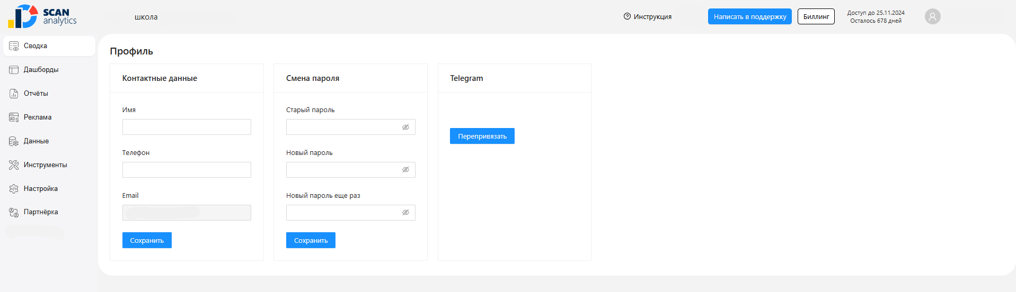This screenshot has width=1016, height=292.
Task: Click the Дашборды sidebar icon
Action: pos(14,70)
